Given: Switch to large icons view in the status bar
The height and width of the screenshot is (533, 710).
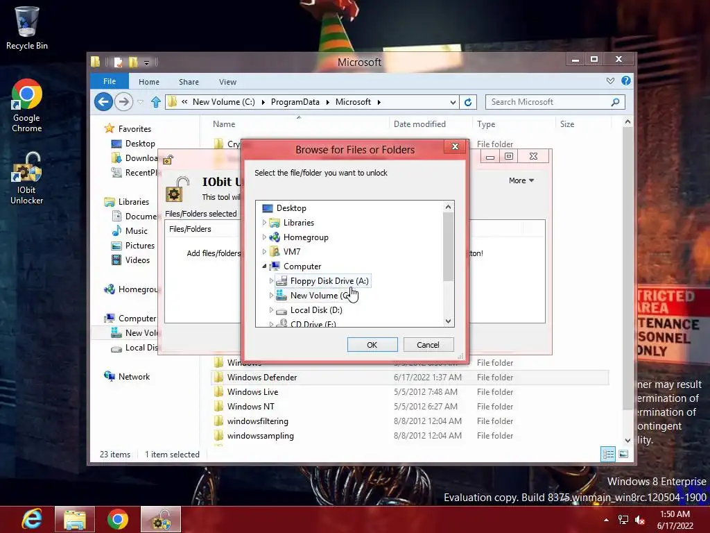Looking at the screenshot, I should [623, 454].
